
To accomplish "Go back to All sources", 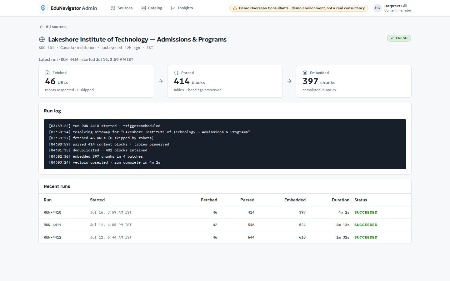I will pyautogui.click(x=52, y=27).
